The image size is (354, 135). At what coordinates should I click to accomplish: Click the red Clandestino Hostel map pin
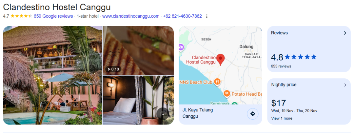(220, 59)
